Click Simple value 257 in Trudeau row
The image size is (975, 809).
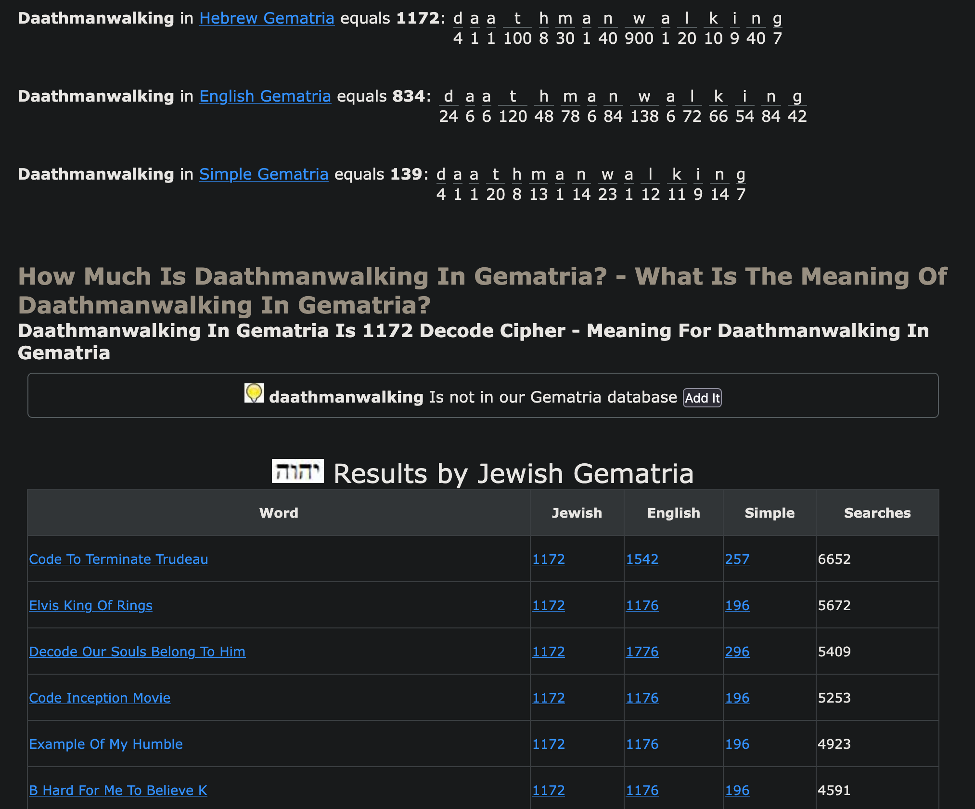737,559
